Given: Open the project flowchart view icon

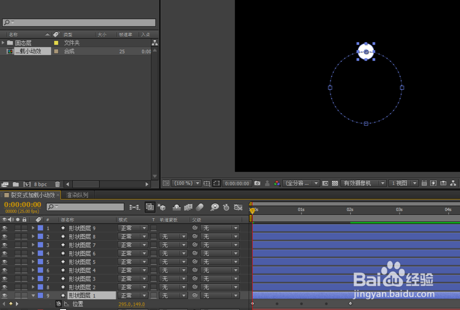Looking at the screenshot, I should pos(155,43).
